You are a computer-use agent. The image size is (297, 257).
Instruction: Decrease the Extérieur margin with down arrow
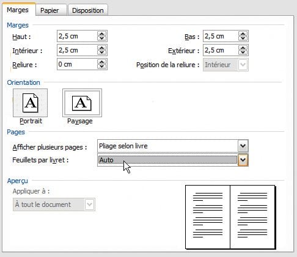pos(243,52)
